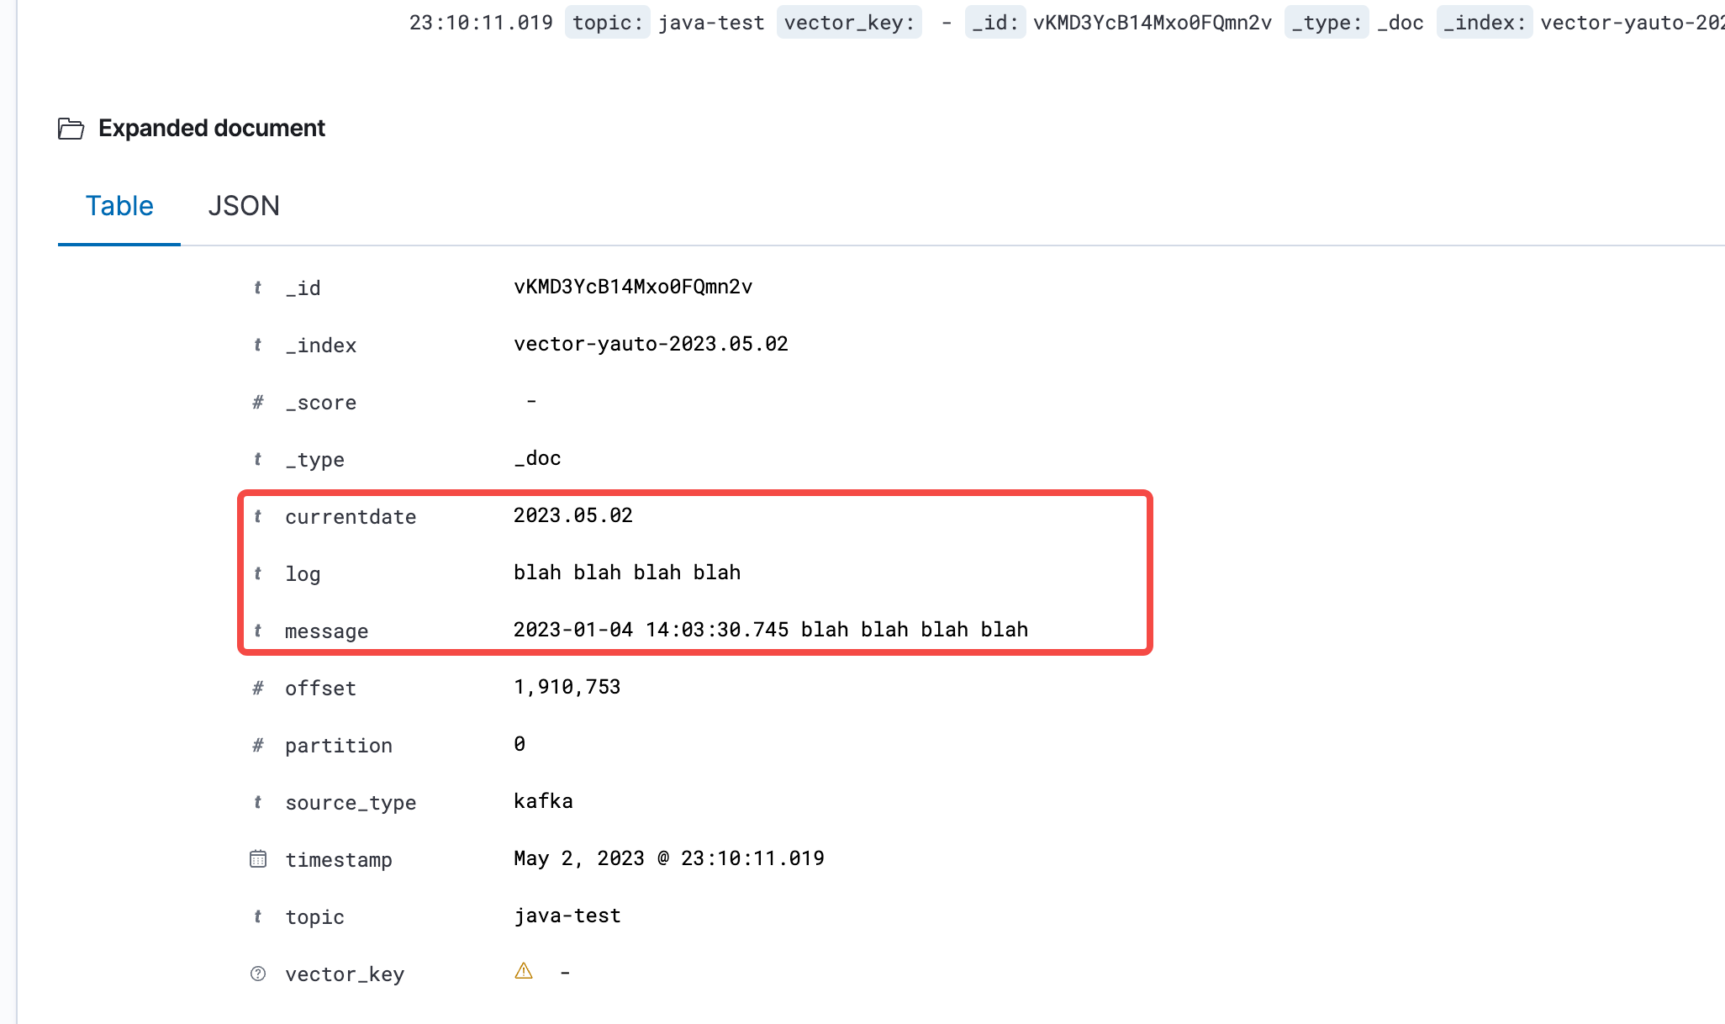This screenshot has width=1725, height=1024.
Task: Click the number type icon for partition field
Action: [258, 745]
